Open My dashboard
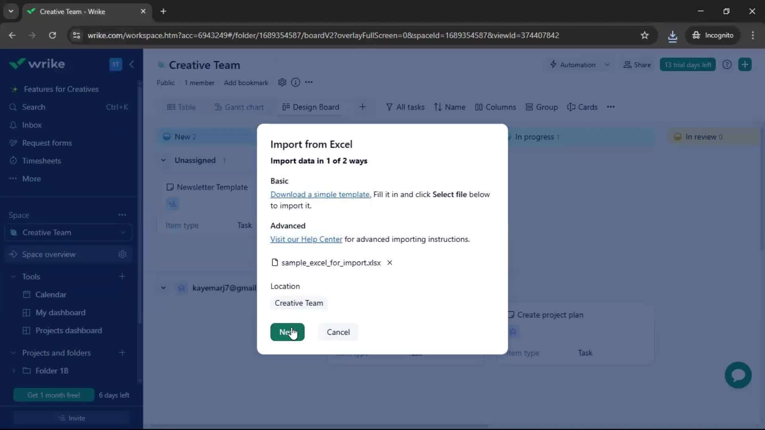 (x=60, y=313)
